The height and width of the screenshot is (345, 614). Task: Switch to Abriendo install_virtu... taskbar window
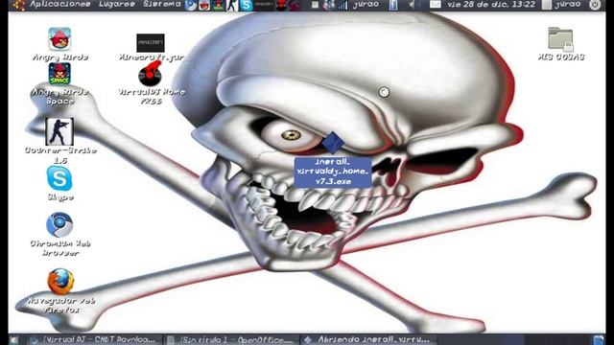[368, 339]
